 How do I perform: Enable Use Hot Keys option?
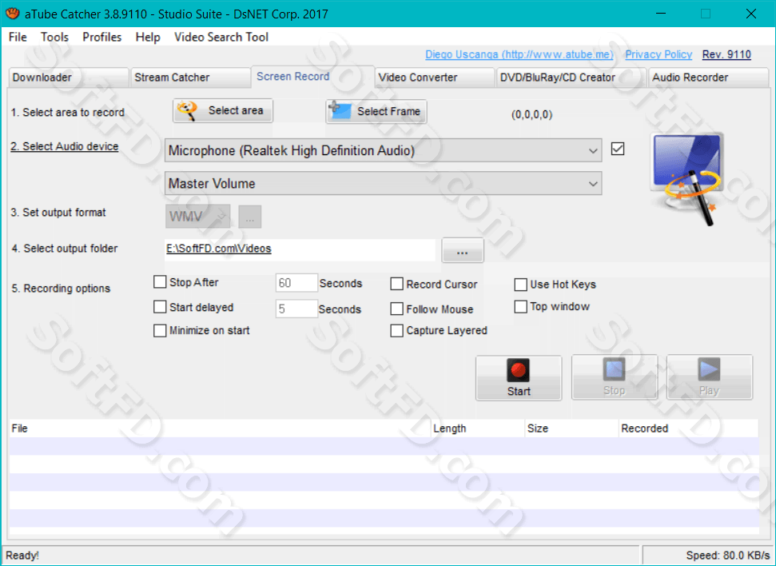click(x=520, y=285)
